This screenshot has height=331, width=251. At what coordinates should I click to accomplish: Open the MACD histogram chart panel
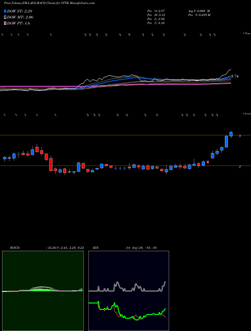[43, 291]
